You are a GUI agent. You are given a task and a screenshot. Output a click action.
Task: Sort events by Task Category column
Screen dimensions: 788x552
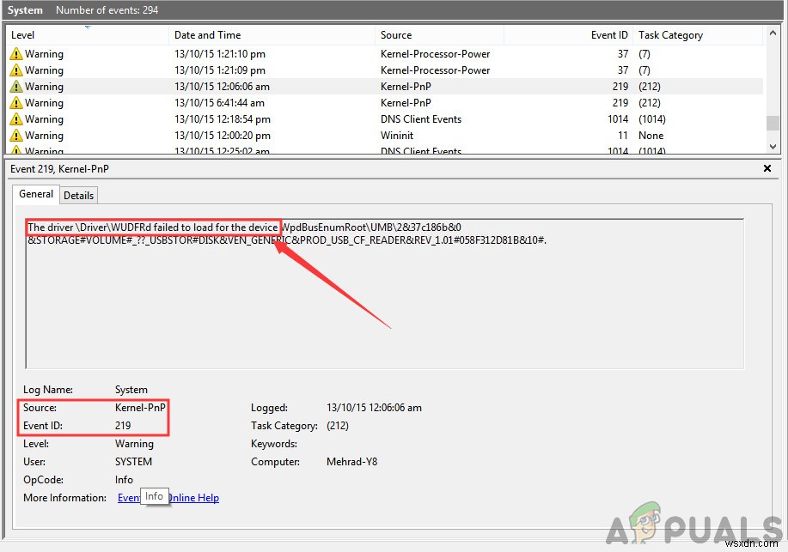pos(698,35)
